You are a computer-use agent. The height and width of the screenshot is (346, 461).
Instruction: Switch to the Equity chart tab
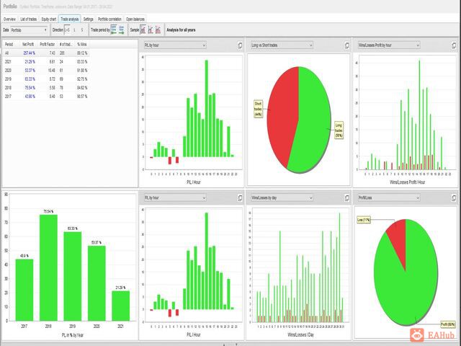(x=49, y=19)
